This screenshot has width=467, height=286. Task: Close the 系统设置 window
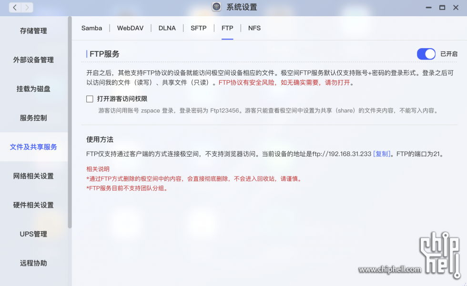(x=456, y=8)
